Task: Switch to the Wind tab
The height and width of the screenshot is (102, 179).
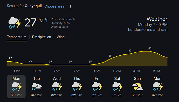Action: click(x=61, y=37)
